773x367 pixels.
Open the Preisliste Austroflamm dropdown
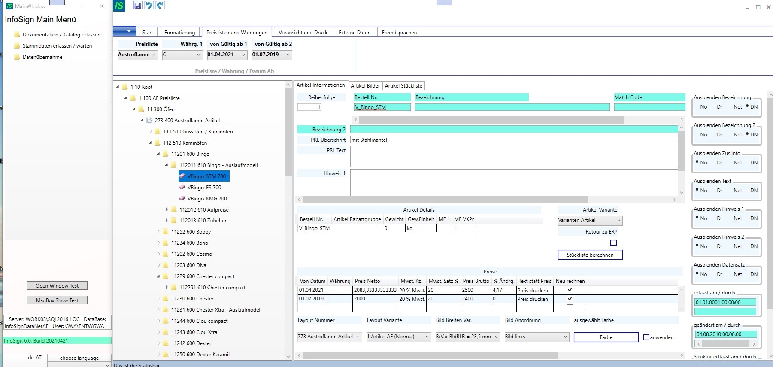click(x=137, y=55)
